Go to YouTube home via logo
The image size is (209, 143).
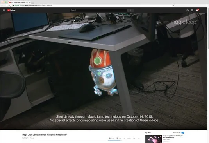tap(11, 10)
